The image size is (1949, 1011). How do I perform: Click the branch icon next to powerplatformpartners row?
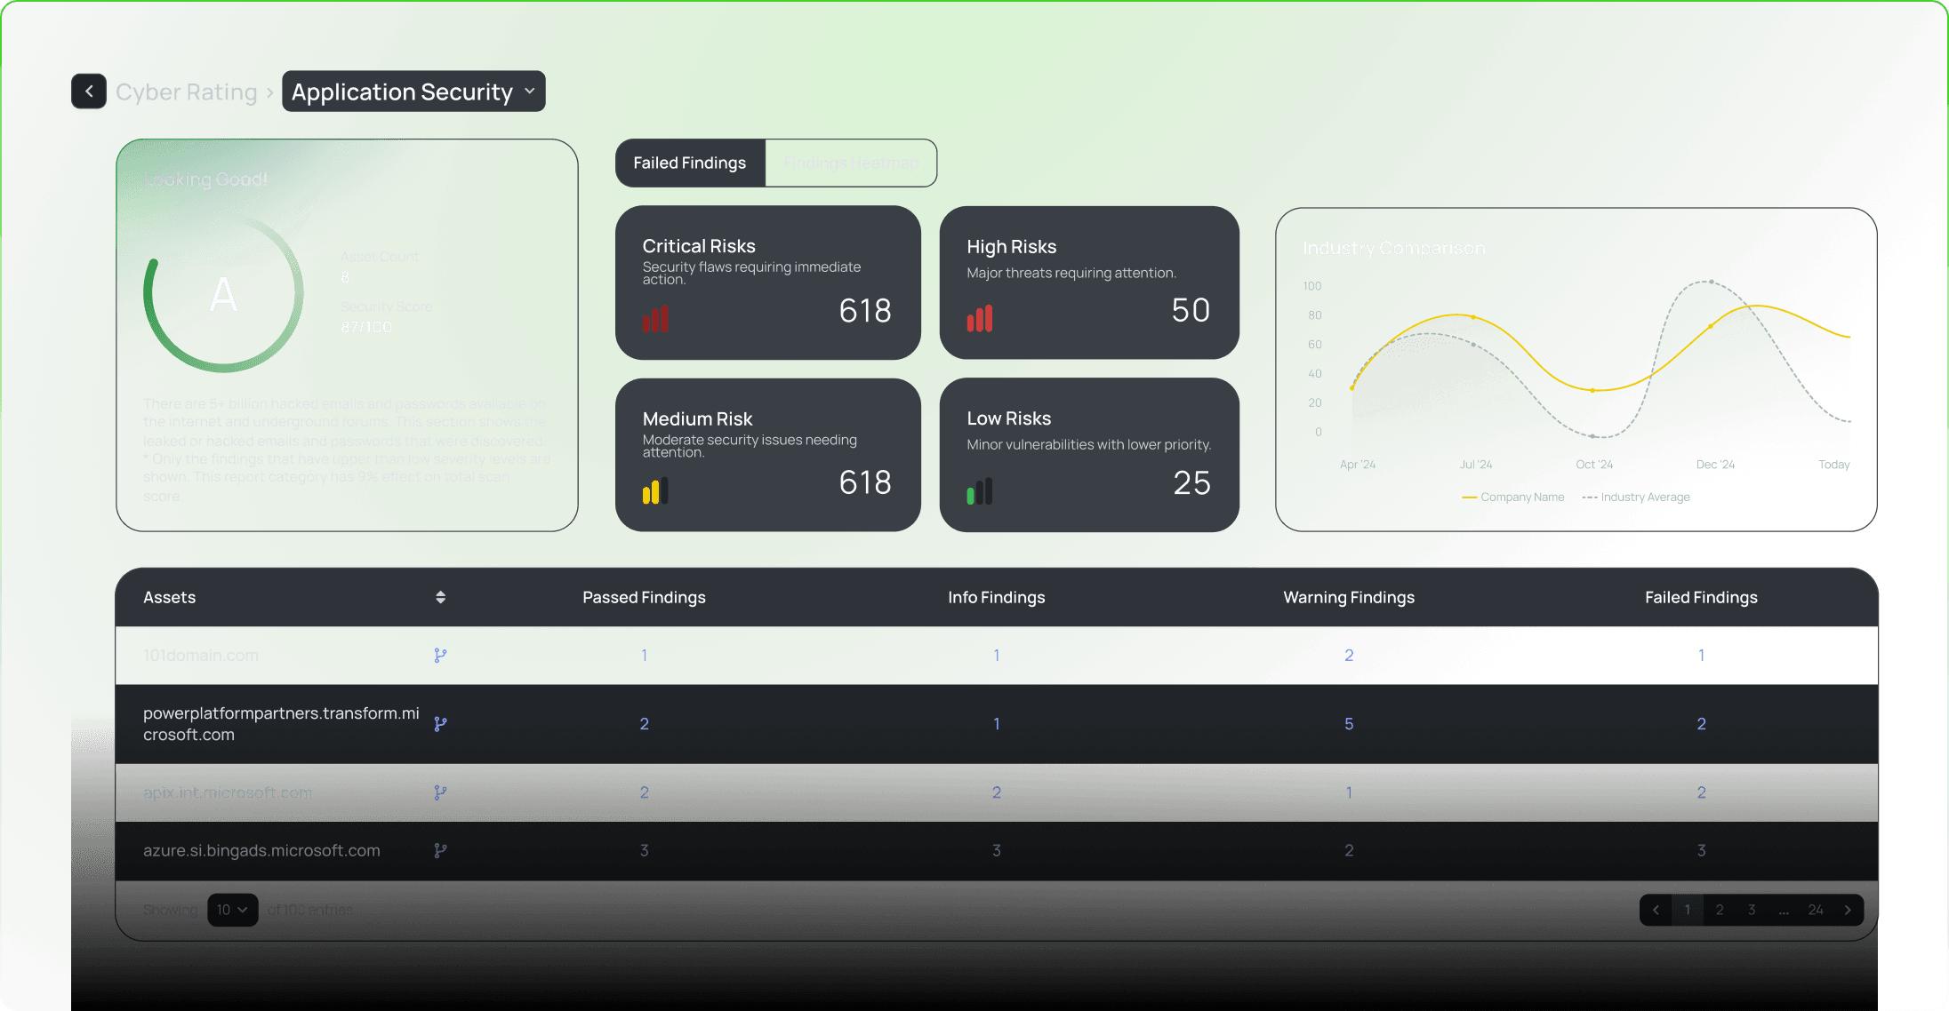click(440, 723)
